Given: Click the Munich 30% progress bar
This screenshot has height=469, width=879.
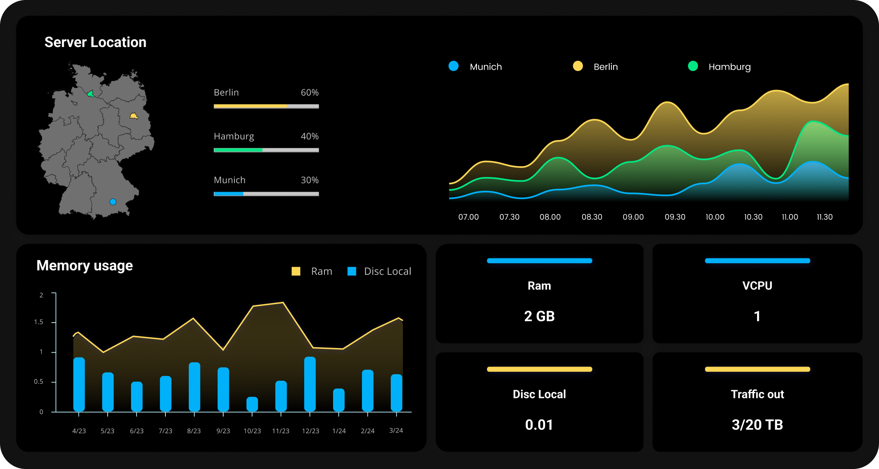Looking at the screenshot, I should 266,194.
